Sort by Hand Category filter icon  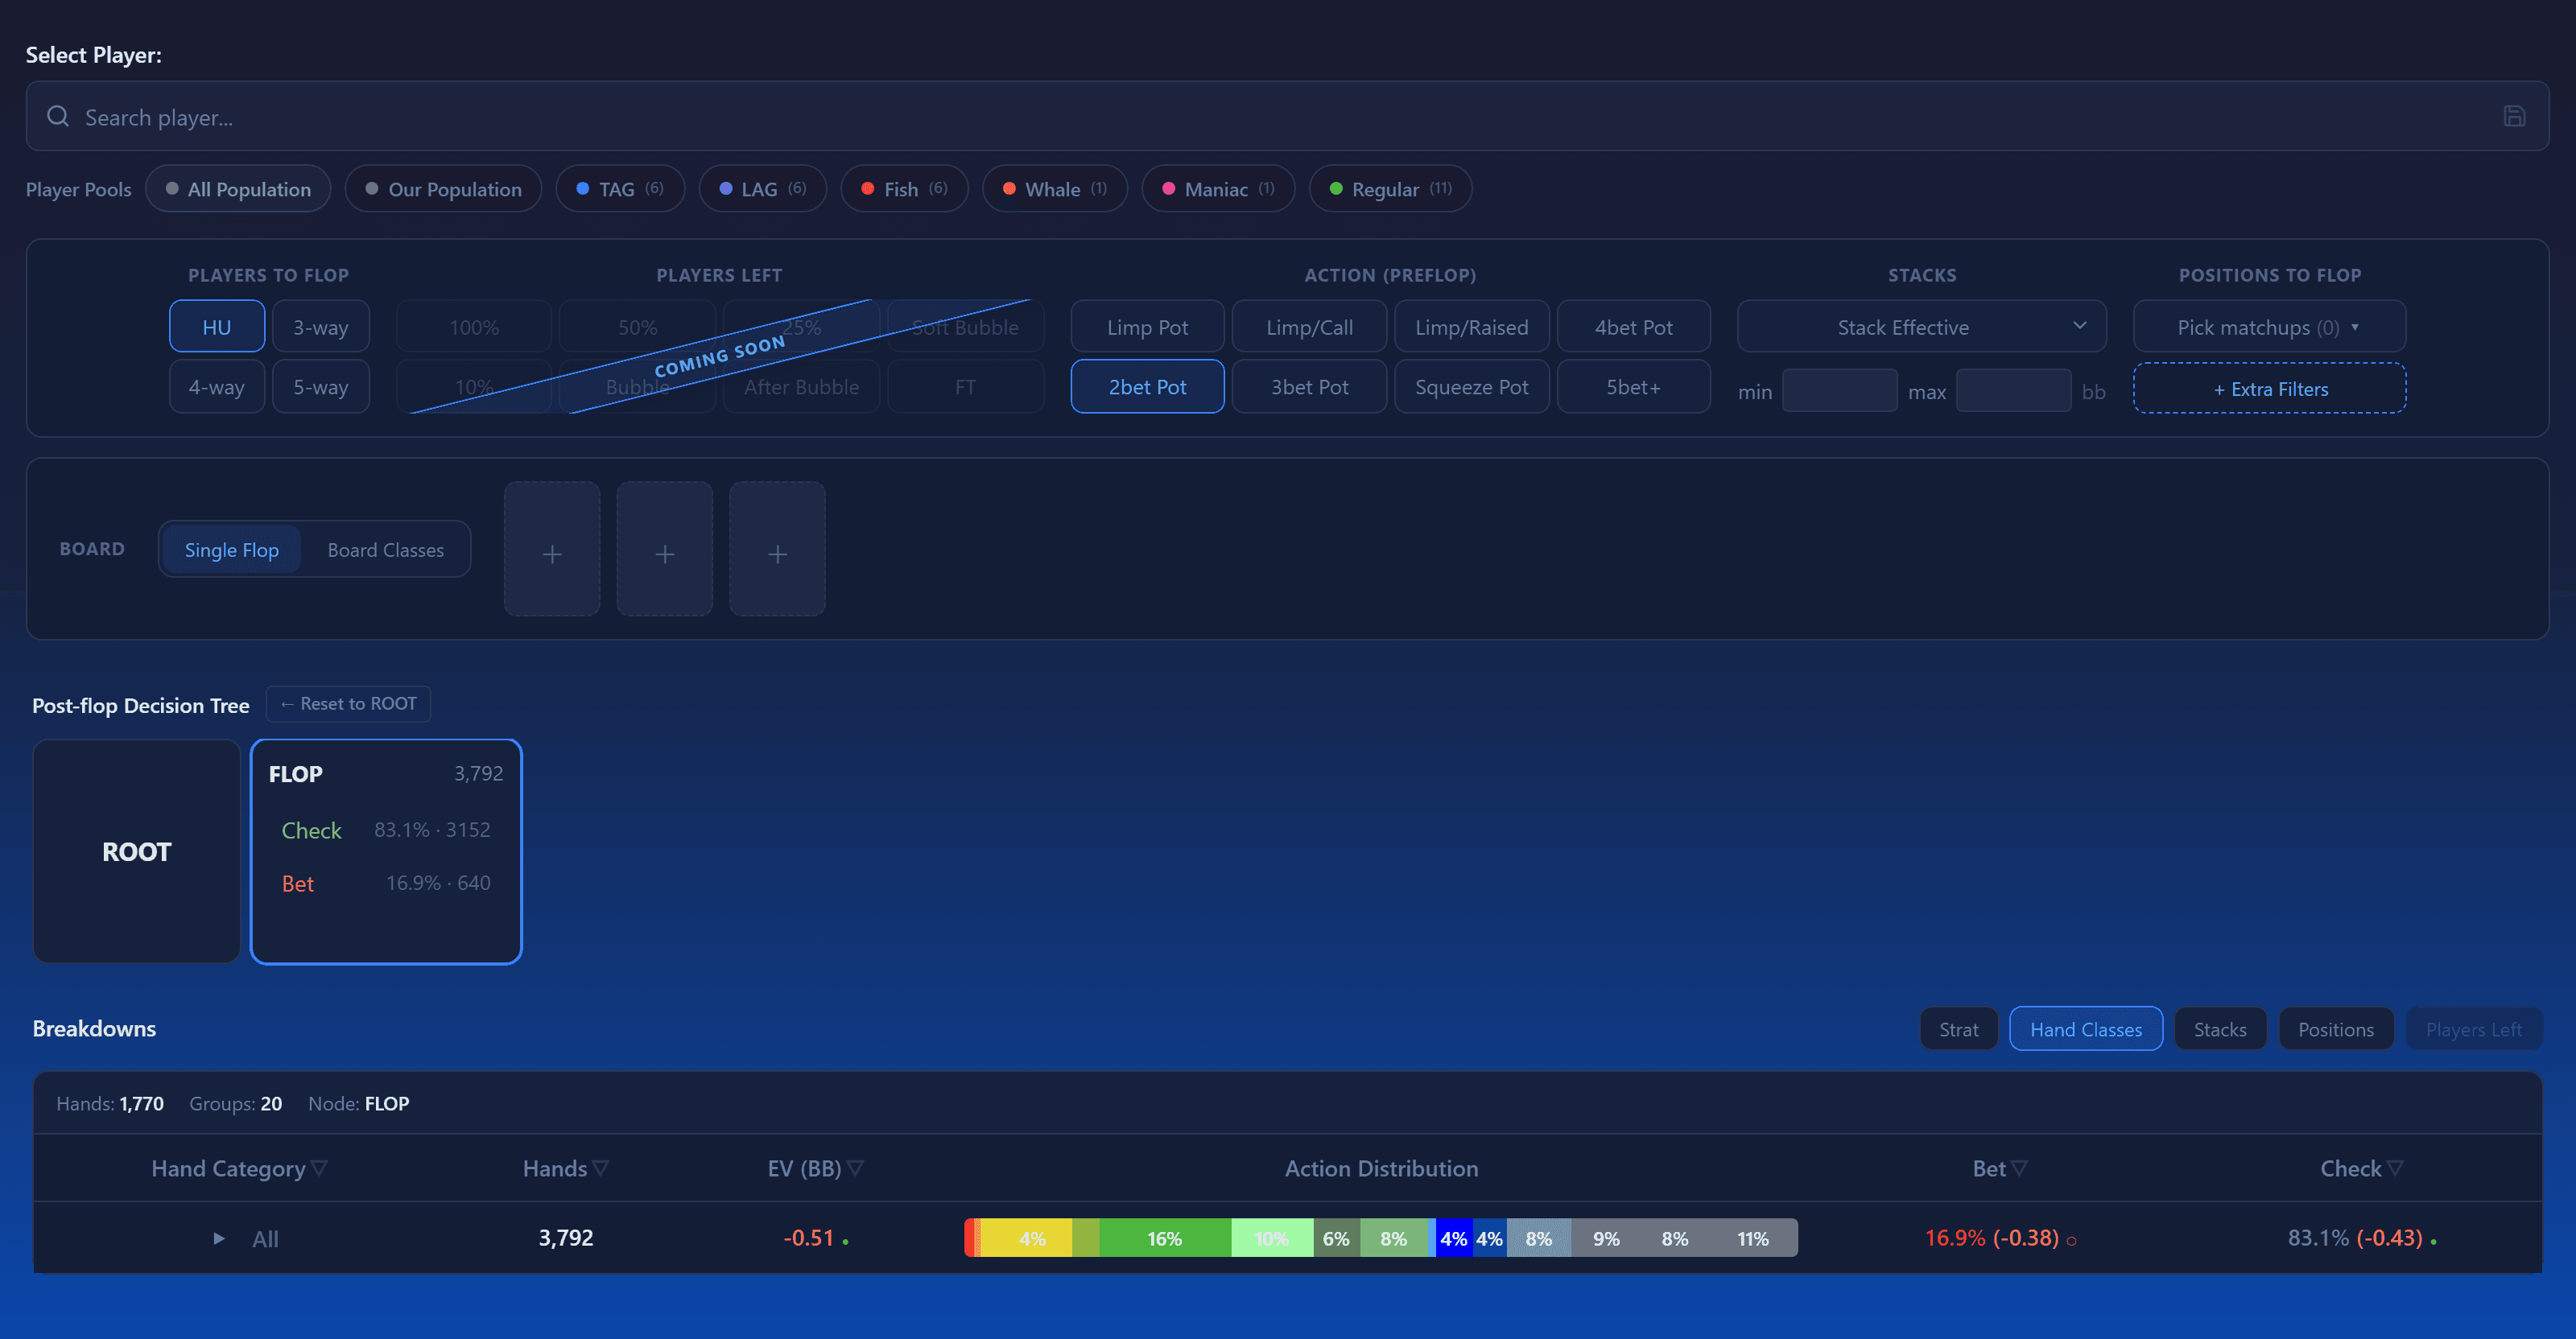(319, 1168)
